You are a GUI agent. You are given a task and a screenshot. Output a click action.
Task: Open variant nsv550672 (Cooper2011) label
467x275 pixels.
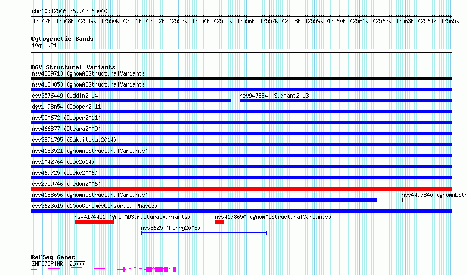pyautogui.click(x=66, y=118)
